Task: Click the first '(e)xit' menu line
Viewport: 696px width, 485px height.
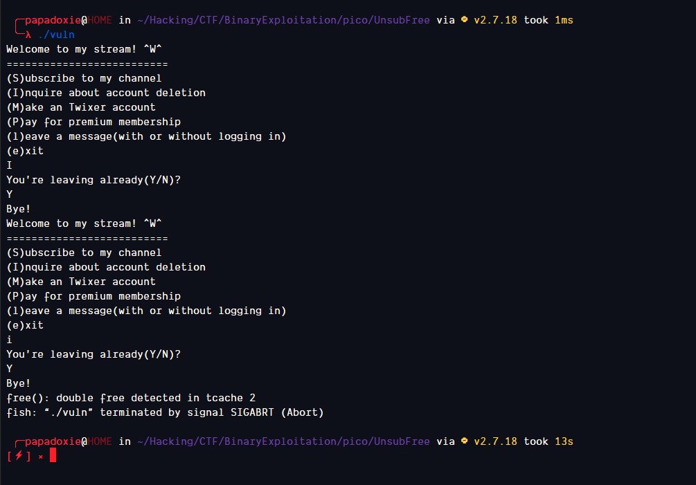Action: [x=25, y=151]
